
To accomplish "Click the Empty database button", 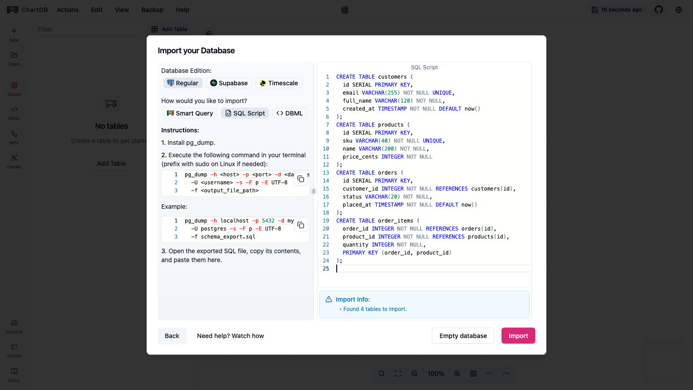I will click(x=463, y=336).
